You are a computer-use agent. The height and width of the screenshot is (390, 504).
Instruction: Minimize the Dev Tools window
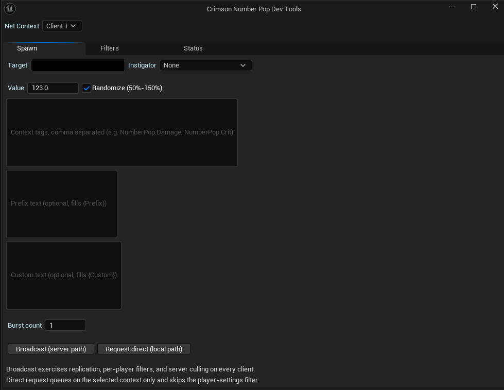tap(452, 7)
